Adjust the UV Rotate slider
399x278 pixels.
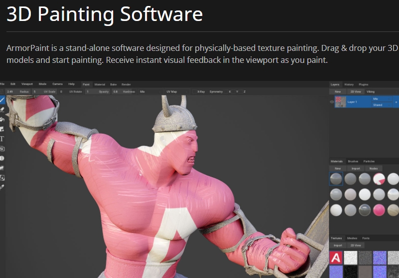[x=71, y=91]
